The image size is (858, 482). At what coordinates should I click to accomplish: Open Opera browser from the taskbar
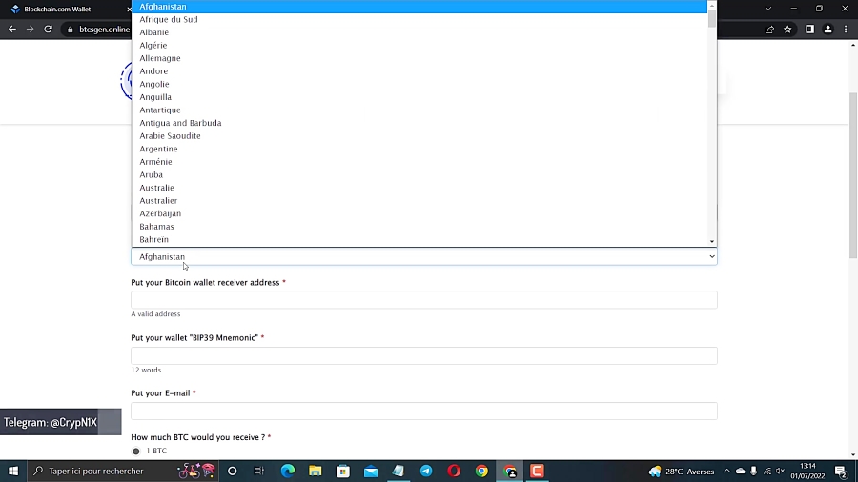[x=454, y=472]
